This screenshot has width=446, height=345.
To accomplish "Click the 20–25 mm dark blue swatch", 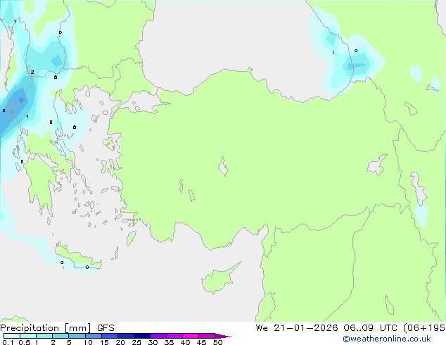I will point(126,336).
